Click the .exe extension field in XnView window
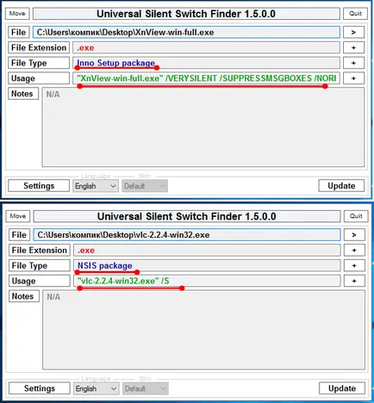374x403 pixels. [206, 47]
